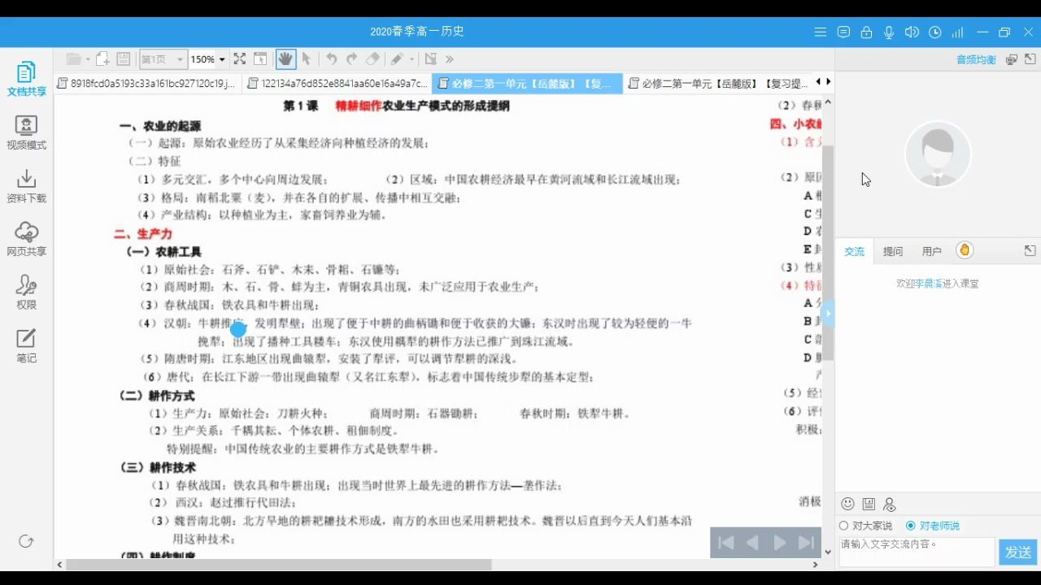Open 资料下载 downloads section

pyautogui.click(x=26, y=186)
